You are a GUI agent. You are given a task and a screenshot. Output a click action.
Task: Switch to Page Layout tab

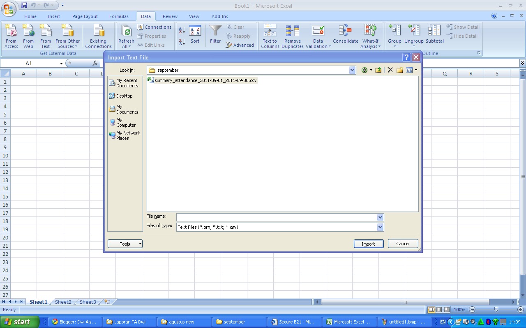click(85, 16)
